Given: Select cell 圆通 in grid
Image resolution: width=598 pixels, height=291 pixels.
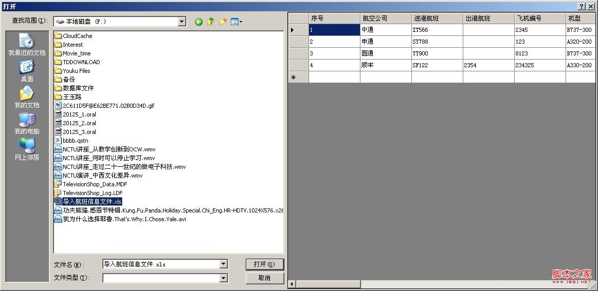Looking at the screenshot, I should click(x=386, y=53).
